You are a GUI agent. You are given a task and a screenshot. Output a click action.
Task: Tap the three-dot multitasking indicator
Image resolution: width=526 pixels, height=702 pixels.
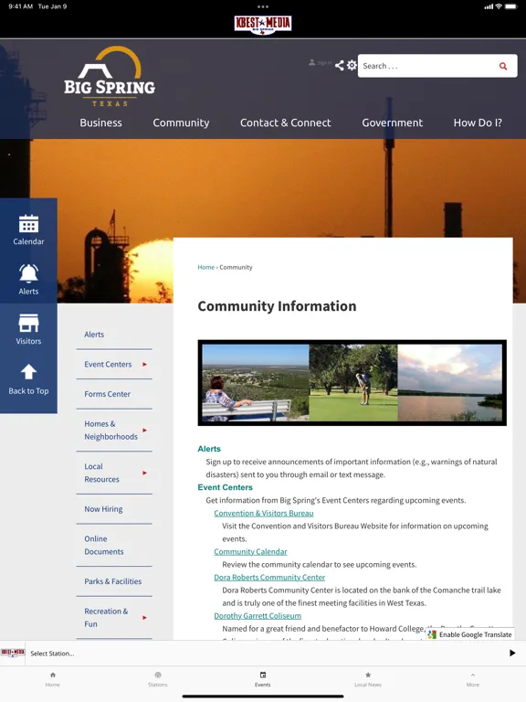tap(263, 6)
